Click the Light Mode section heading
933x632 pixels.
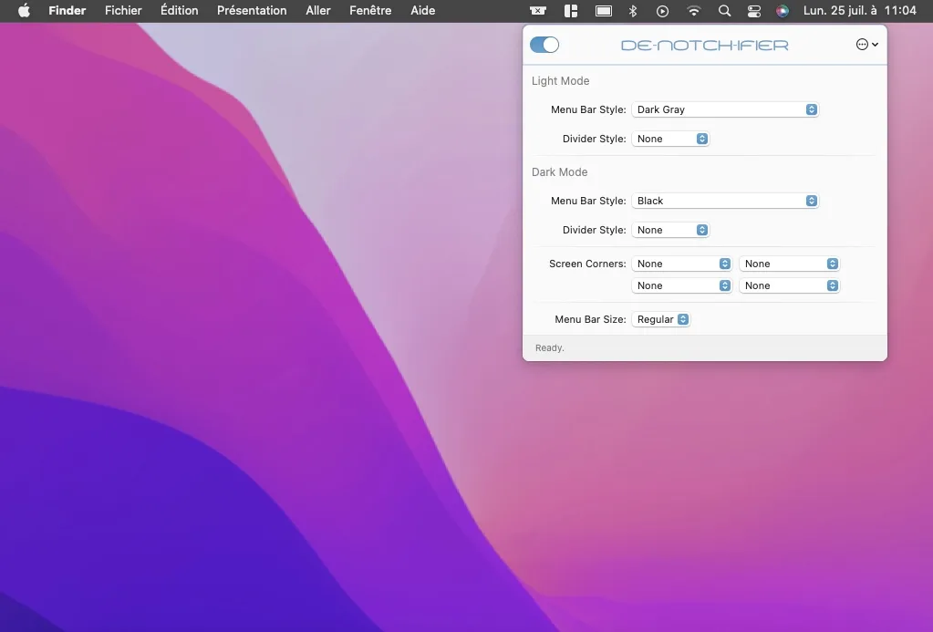click(561, 81)
